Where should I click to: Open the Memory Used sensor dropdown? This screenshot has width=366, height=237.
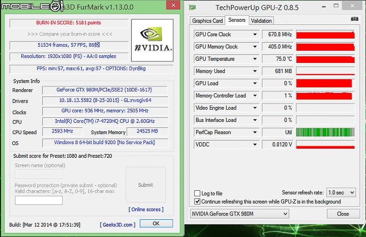click(255, 71)
